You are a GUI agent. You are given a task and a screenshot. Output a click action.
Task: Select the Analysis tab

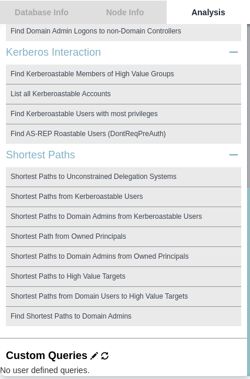208,12
